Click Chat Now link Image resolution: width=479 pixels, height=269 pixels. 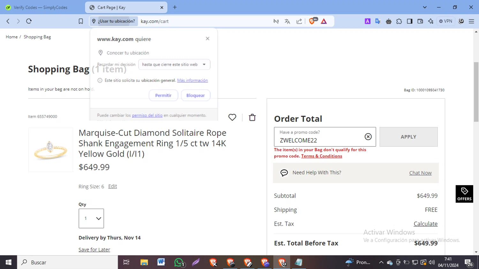click(420, 173)
